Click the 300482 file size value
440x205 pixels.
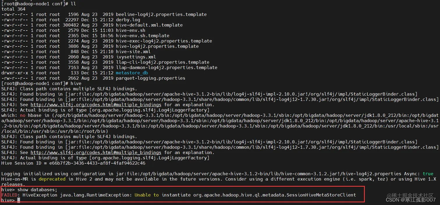71,25
